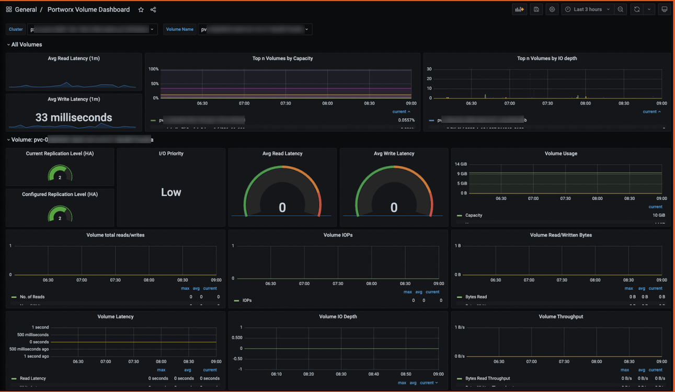675x392 pixels.
Task: Click the Save dashboard icon
Action: [536, 9]
